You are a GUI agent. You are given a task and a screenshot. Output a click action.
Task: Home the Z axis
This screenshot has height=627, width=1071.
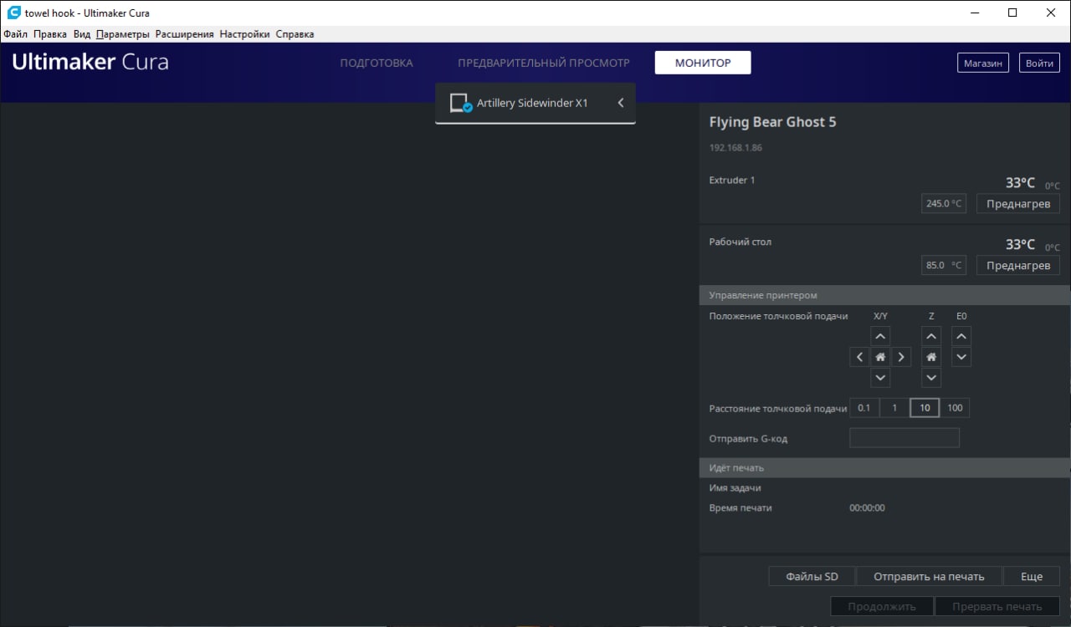coord(931,357)
